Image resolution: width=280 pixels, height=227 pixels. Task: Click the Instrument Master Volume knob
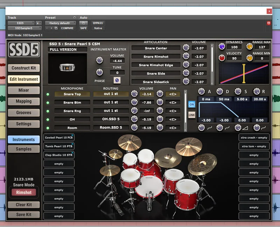99,60
